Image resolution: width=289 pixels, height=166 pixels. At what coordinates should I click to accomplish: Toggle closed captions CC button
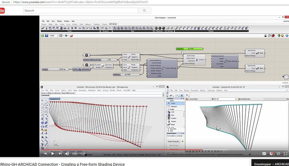coord(264,154)
